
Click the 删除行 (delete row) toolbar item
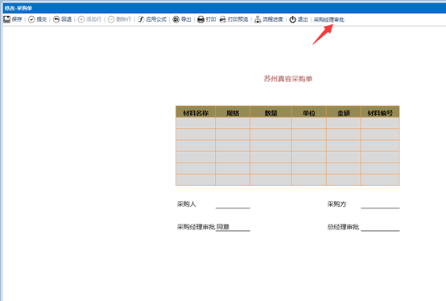[x=120, y=19]
